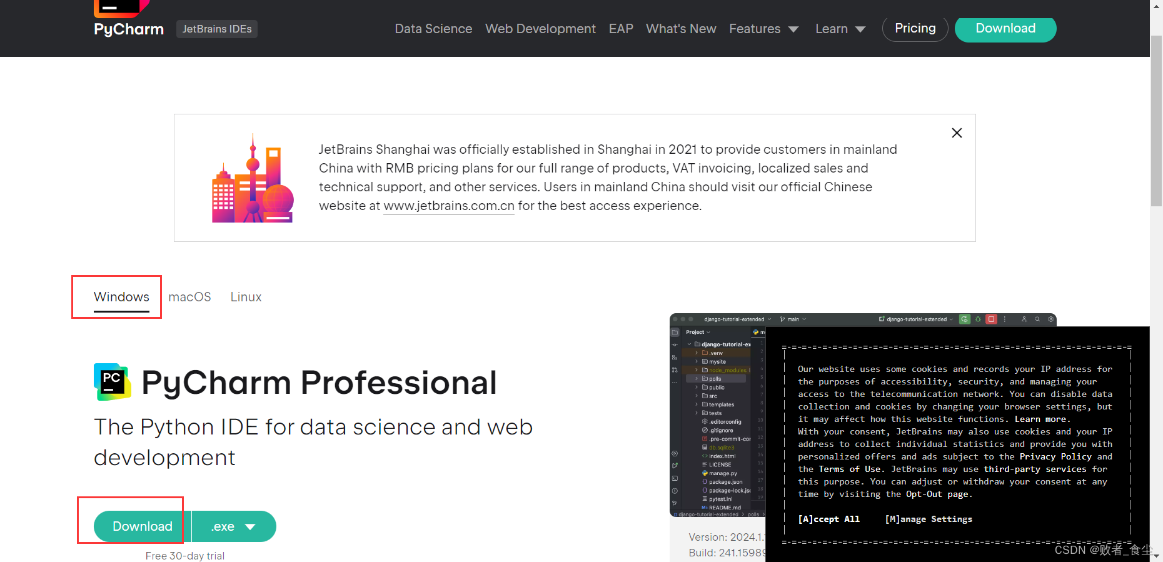Close the JetBrains Shanghai notice banner
Screen dimensions: 1163x562
(x=956, y=133)
